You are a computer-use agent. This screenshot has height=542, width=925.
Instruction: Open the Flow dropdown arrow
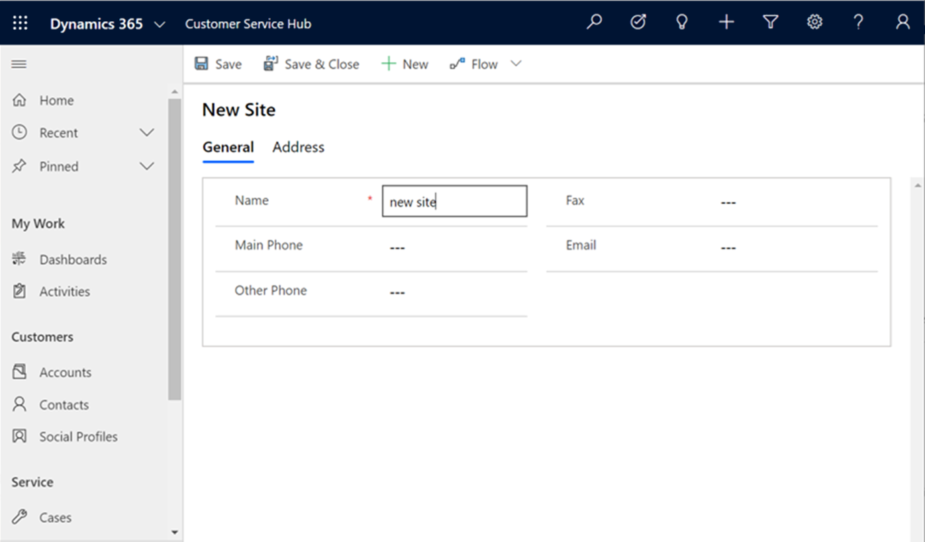click(516, 64)
